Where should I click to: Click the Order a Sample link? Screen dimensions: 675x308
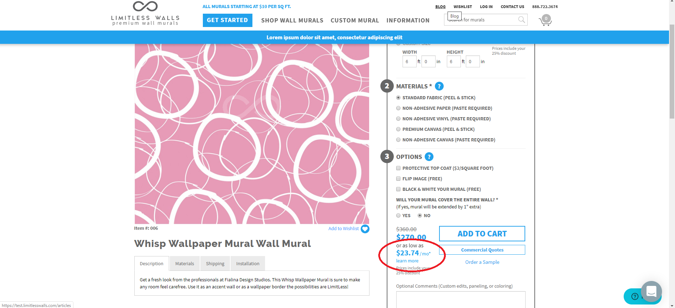pyautogui.click(x=482, y=262)
